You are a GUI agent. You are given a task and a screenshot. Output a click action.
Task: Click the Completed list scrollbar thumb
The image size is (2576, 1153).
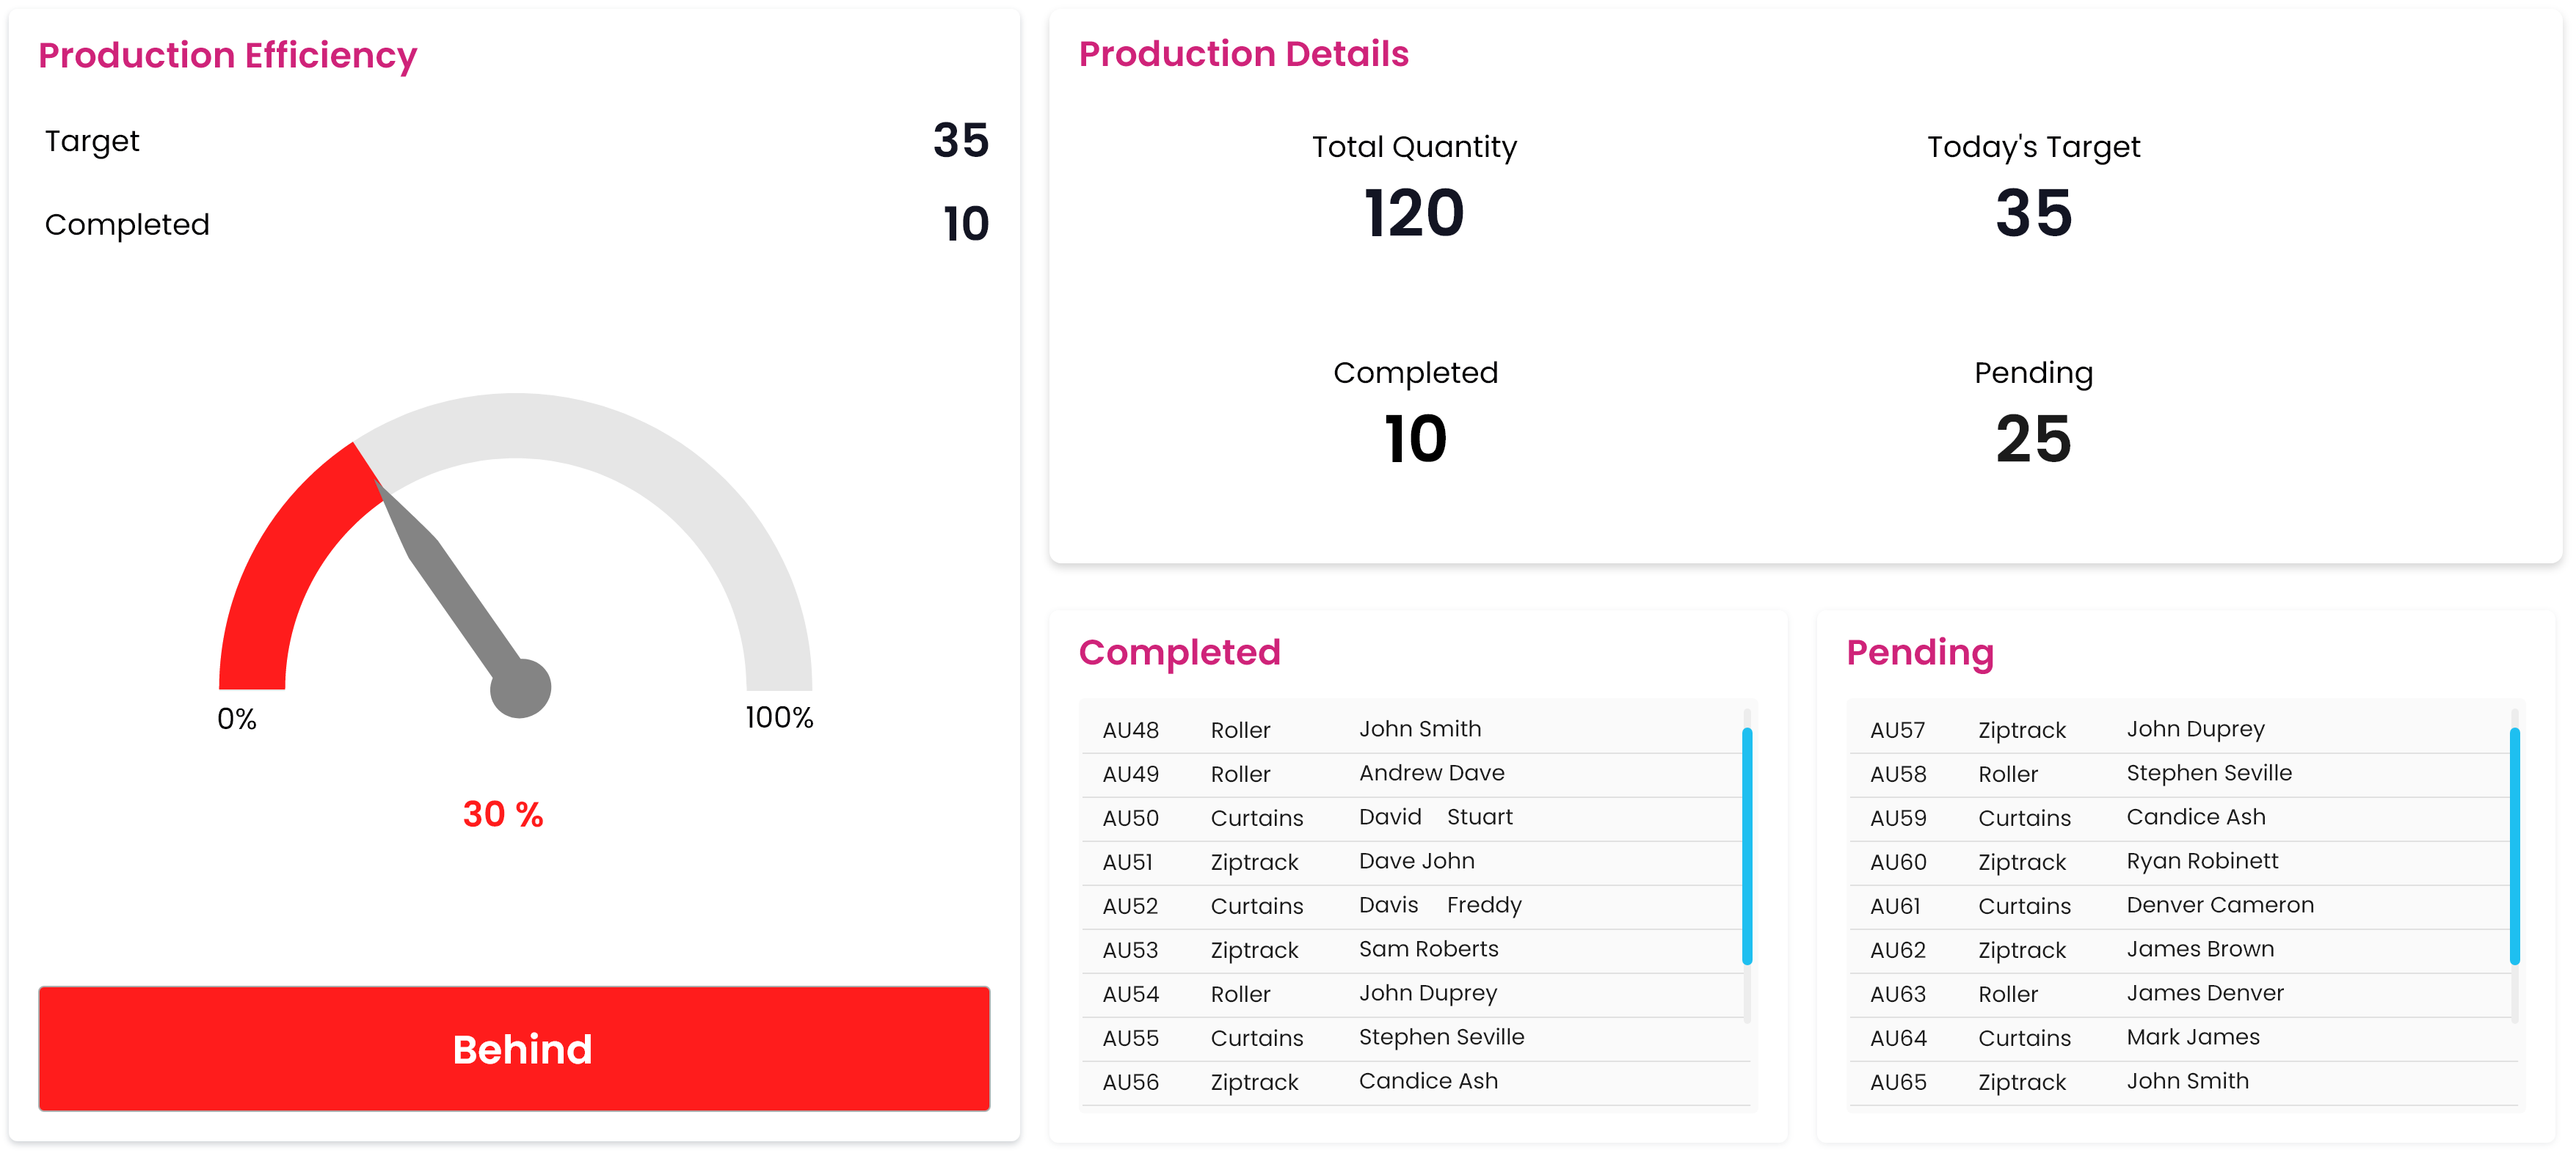click(x=1746, y=845)
